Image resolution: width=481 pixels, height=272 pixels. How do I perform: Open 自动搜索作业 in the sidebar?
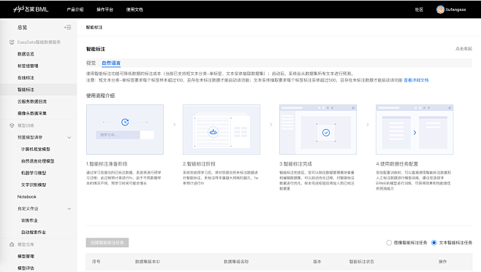tap(34, 232)
